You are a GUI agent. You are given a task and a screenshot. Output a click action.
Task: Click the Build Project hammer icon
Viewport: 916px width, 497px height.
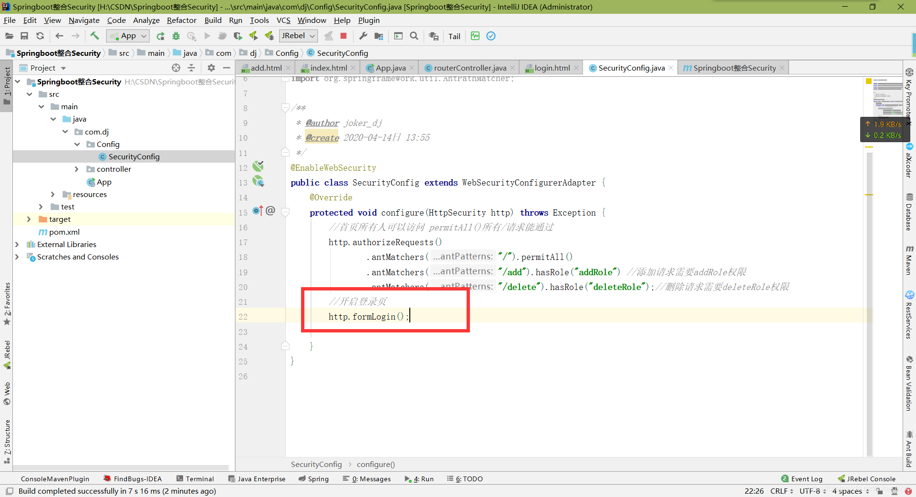coord(94,36)
